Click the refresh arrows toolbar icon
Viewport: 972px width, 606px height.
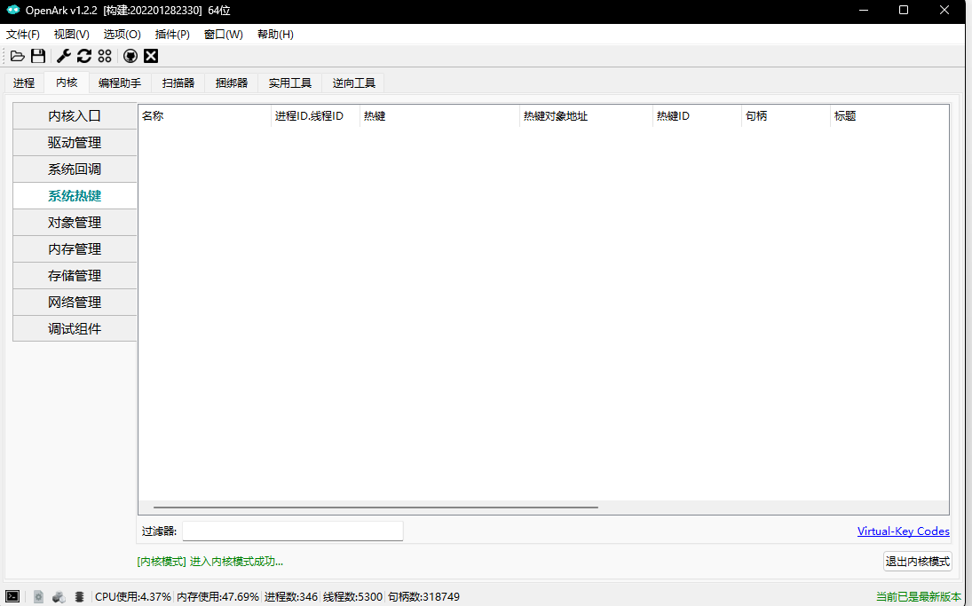click(x=84, y=57)
